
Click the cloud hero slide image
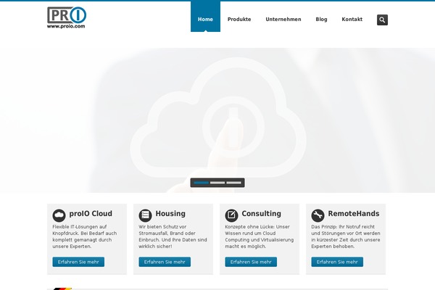pyautogui.click(x=217, y=120)
